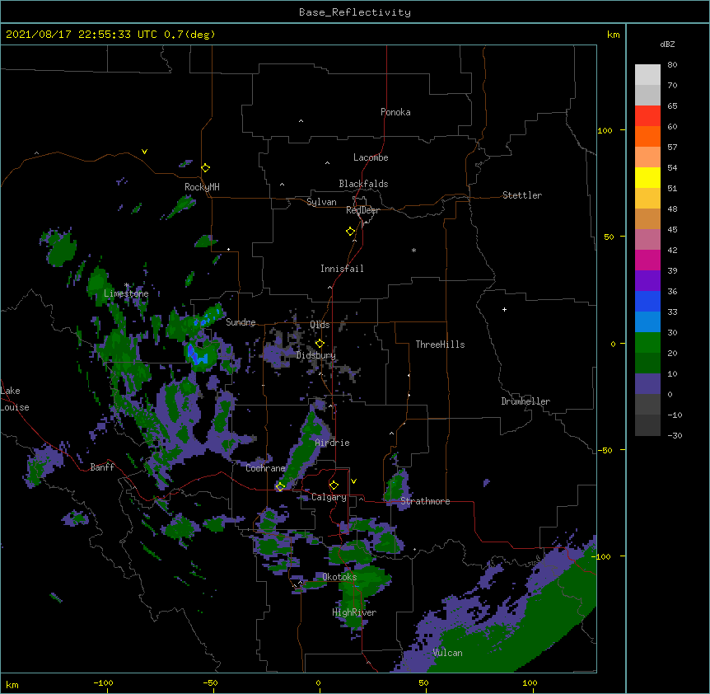Click the Olds label
Image resolution: width=710 pixels, height=694 pixels.
coord(320,325)
